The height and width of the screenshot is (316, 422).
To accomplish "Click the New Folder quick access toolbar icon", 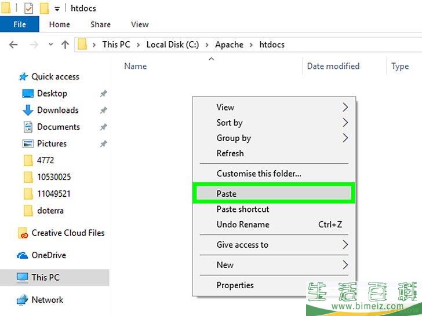I will (45, 8).
